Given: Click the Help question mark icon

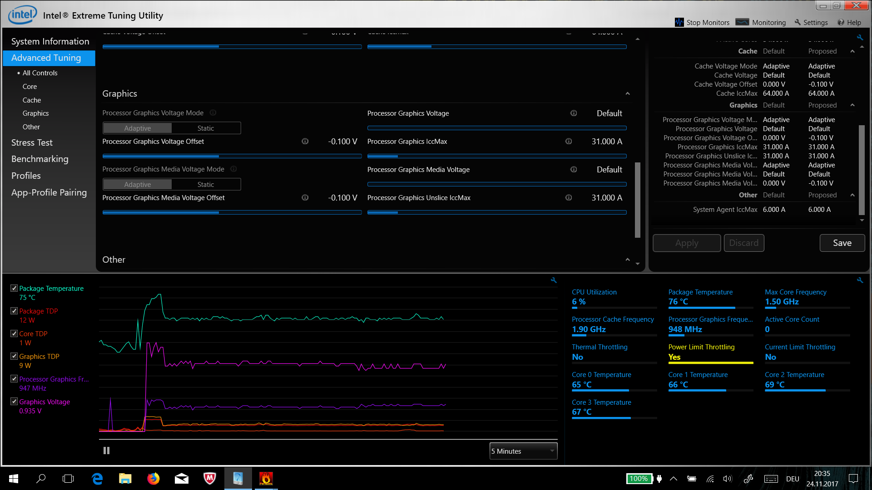Looking at the screenshot, I should coord(841,22).
